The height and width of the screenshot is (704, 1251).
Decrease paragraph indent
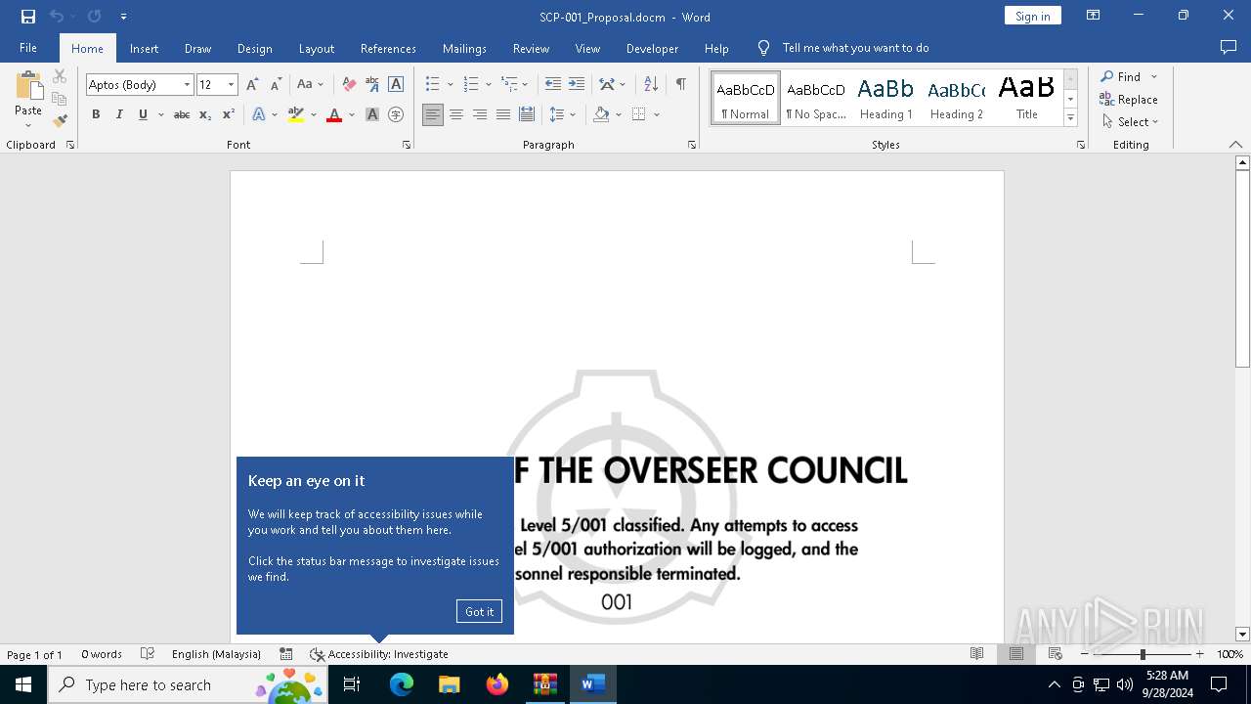point(552,84)
